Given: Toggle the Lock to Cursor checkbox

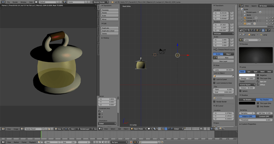Looking at the screenshot, I should [214, 79].
